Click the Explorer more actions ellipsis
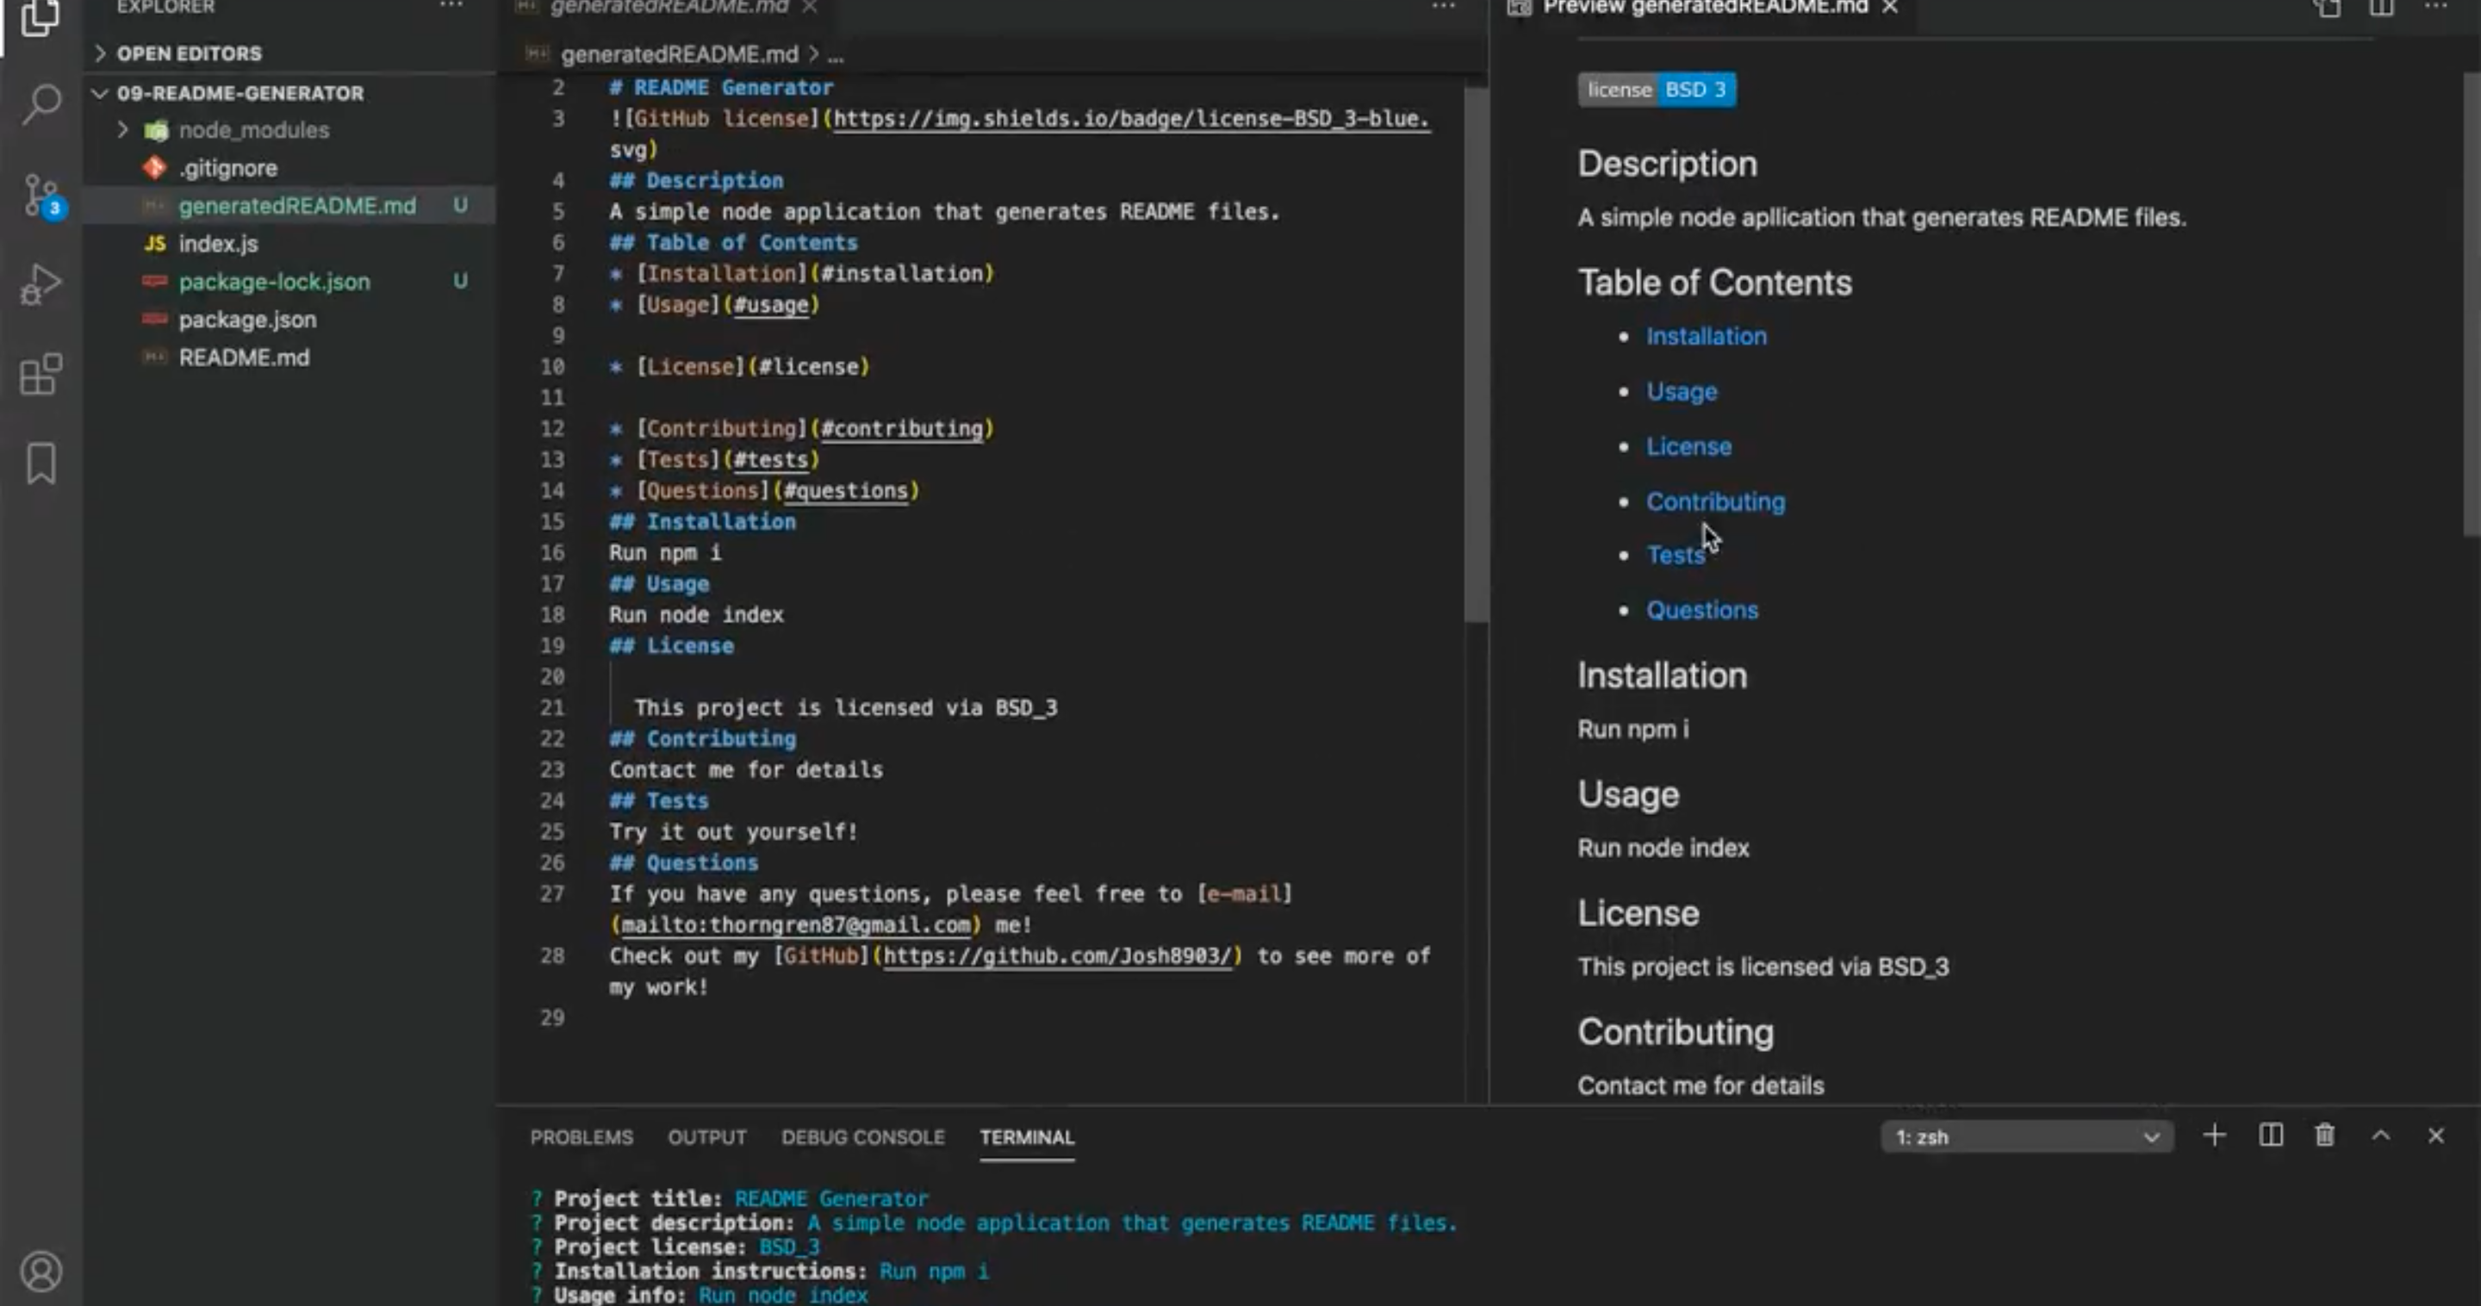This screenshot has height=1306, width=2481. pos(451,6)
